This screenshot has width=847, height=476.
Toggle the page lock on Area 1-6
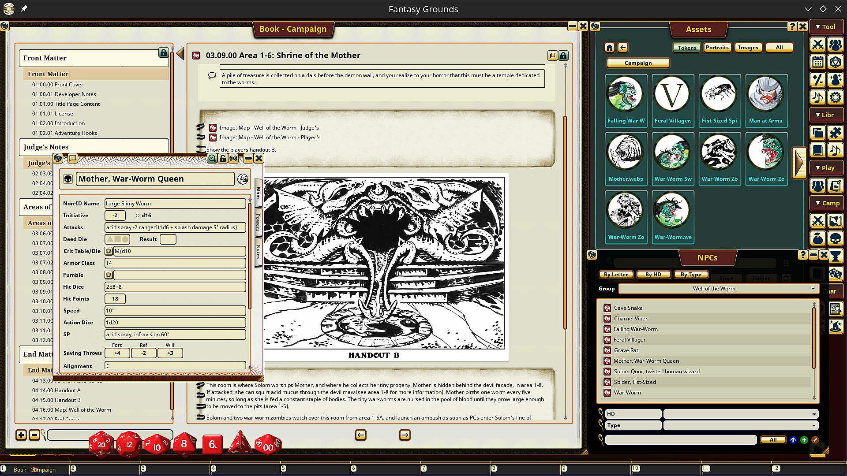coord(563,56)
